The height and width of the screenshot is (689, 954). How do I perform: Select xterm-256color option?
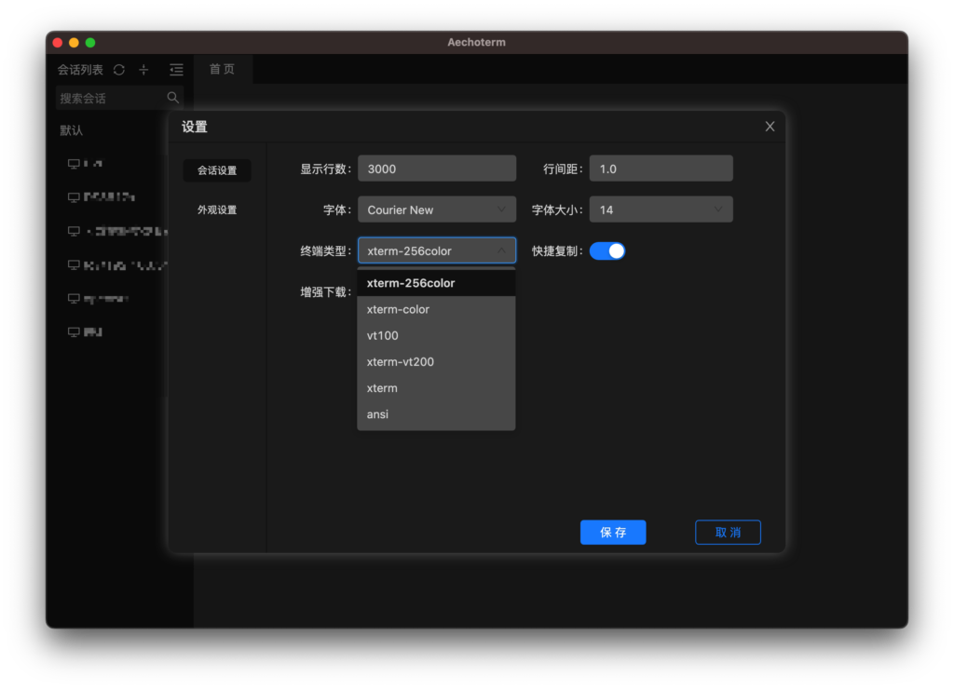pos(436,283)
